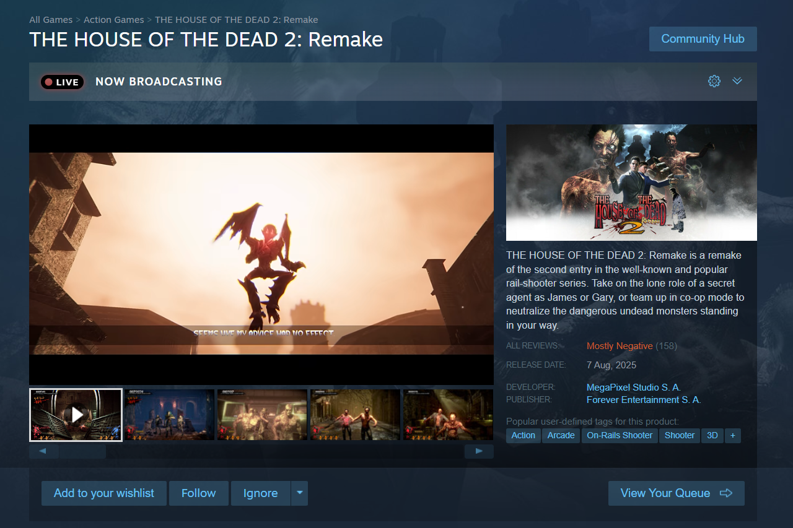Image resolution: width=793 pixels, height=528 pixels.
Task: Open the Community Hub
Action: (703, 39)
